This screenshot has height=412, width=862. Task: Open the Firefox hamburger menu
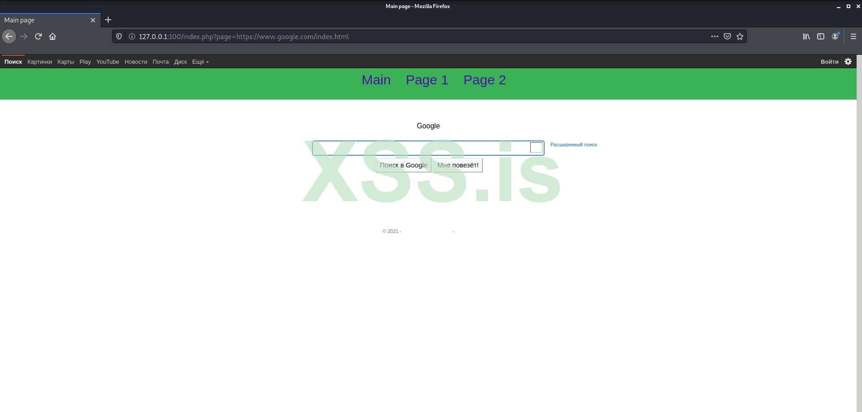(x=853, y=36)
